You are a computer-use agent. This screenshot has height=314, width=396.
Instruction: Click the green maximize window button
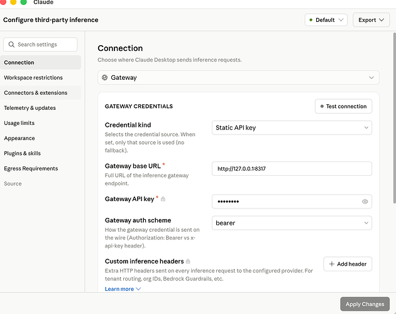(x=23, y=2)
